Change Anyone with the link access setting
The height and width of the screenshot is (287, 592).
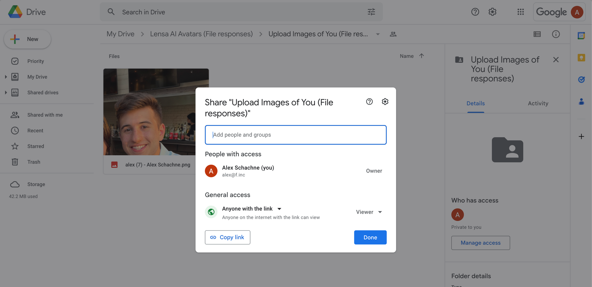coord(252,209)
